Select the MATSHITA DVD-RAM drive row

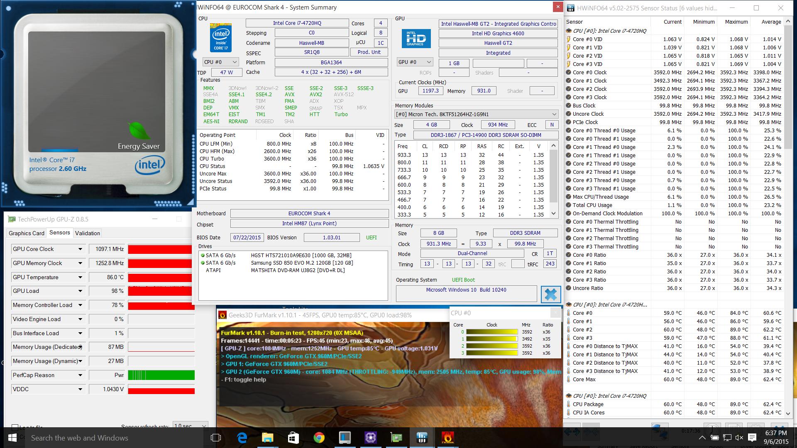[x=293, y=270]
